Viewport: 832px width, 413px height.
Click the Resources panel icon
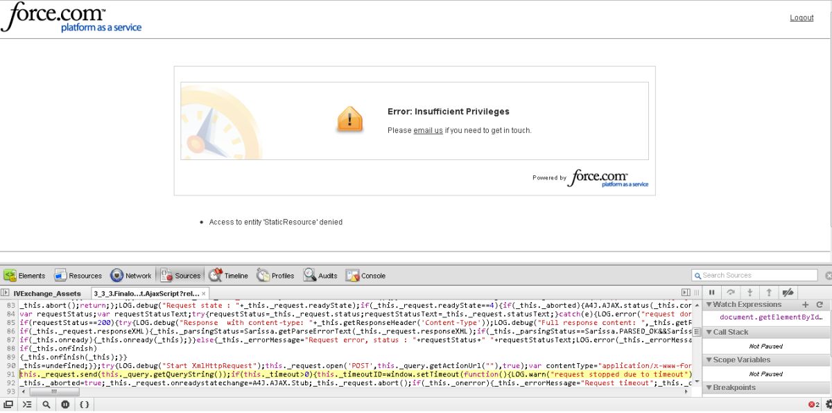[x=61, y=276]
